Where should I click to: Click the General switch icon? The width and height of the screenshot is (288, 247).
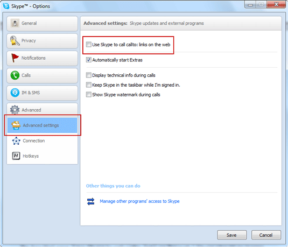click(15, 23)
